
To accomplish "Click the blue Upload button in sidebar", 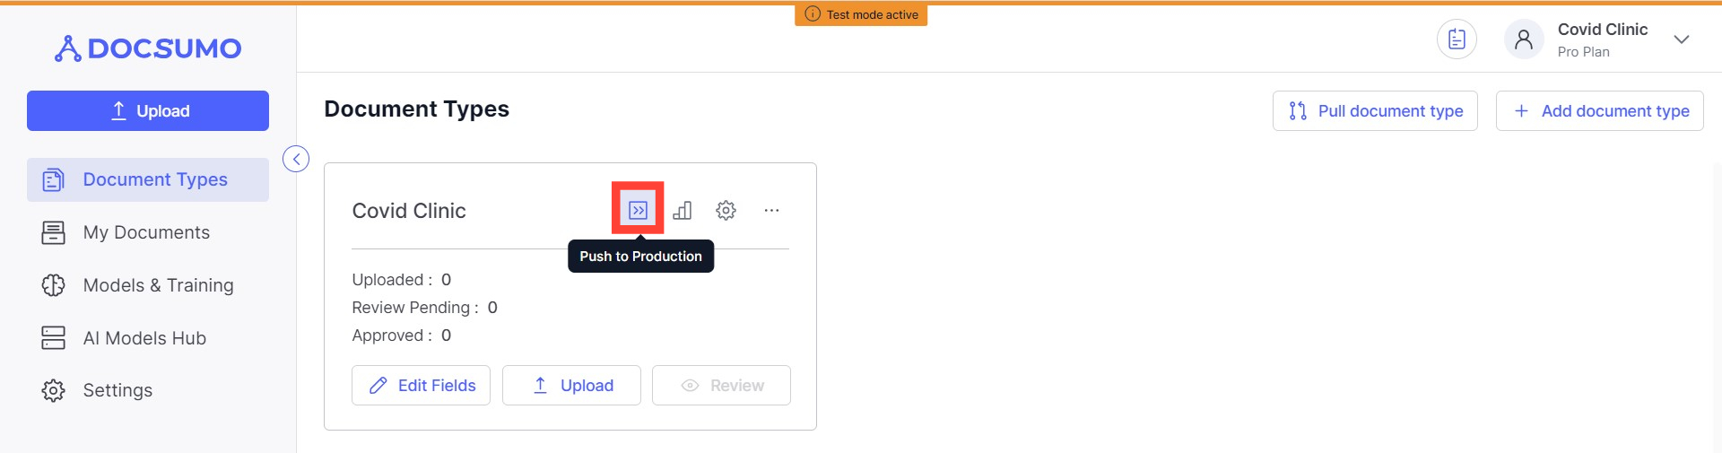I will click(x=148, y=110).
